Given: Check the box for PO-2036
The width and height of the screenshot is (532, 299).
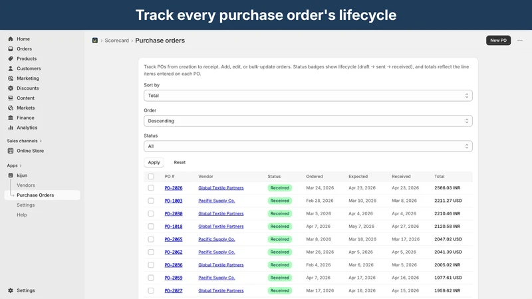Looking at the screenshot, I should 151,265.
